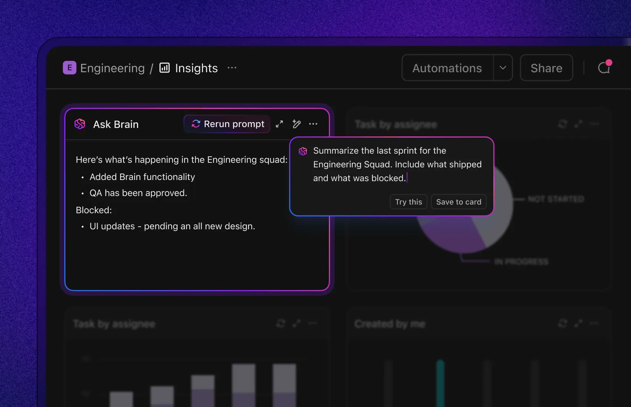Click the purple Engineering space avatar icon
This screenshot has width=631, height=407.
tap(70, 68)
